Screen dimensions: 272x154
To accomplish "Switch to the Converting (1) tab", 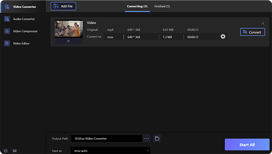I will pyautogui.click(x=137, y=6).
